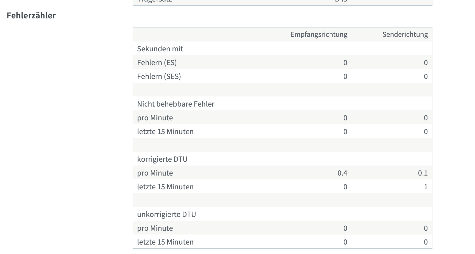Click the Senderichtung value for Fehlern (SES)
475x254 pixels.
pos(426,76)
